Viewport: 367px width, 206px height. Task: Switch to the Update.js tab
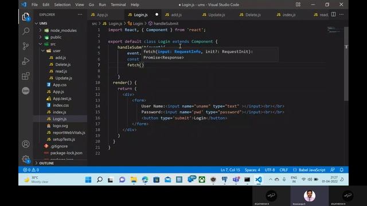(217, 15)
